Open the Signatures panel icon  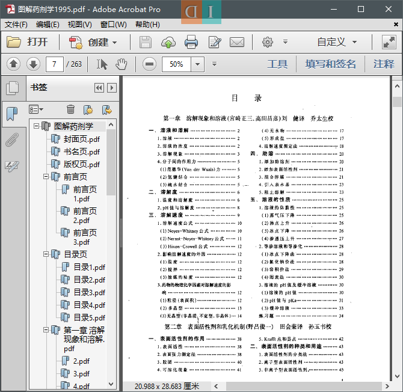click(x=12, y=166)
